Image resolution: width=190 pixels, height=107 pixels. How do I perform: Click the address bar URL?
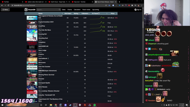point(24,5)
